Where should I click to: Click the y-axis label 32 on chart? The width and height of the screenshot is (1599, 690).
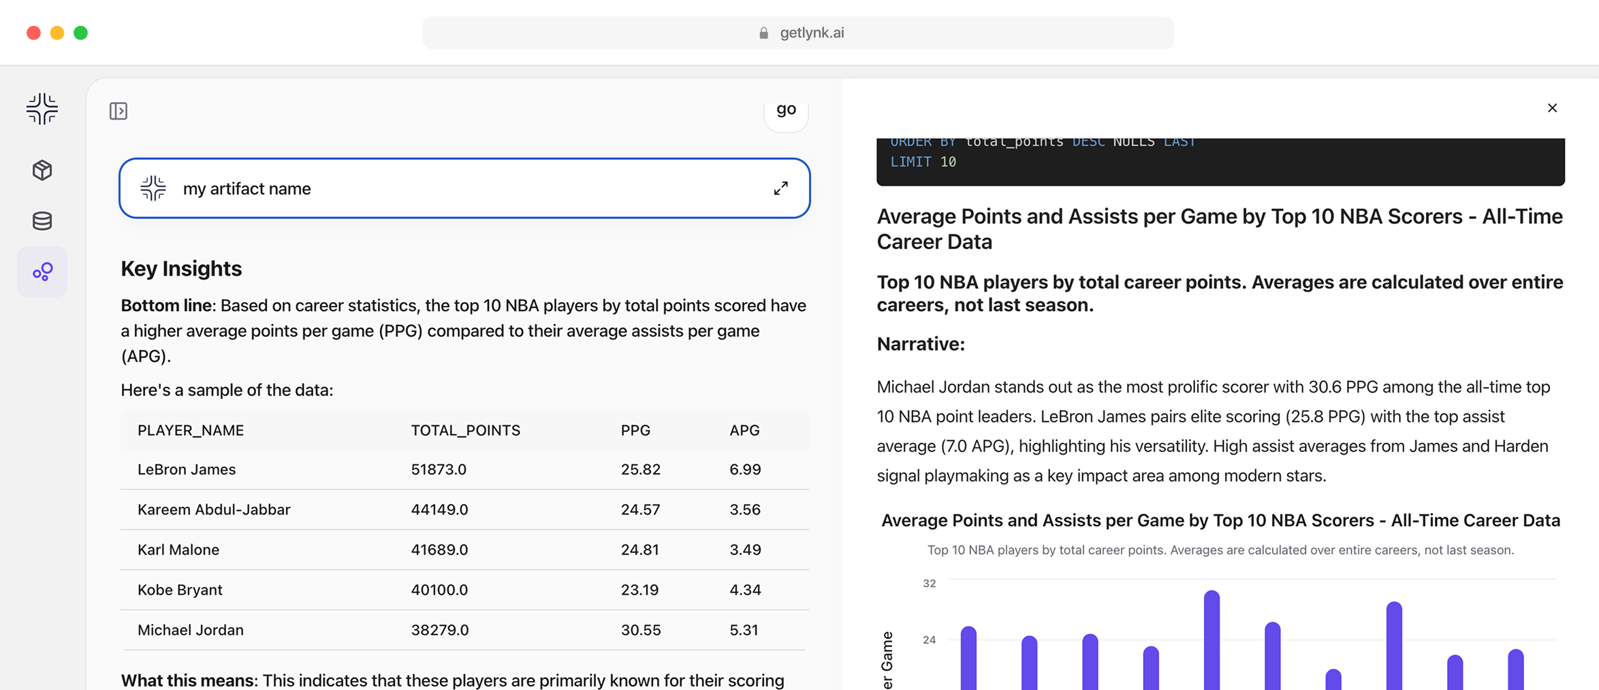[930, 584]
